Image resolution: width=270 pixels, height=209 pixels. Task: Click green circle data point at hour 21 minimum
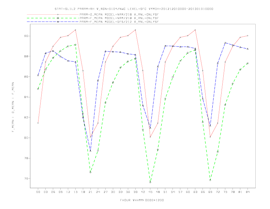[90, 172]
